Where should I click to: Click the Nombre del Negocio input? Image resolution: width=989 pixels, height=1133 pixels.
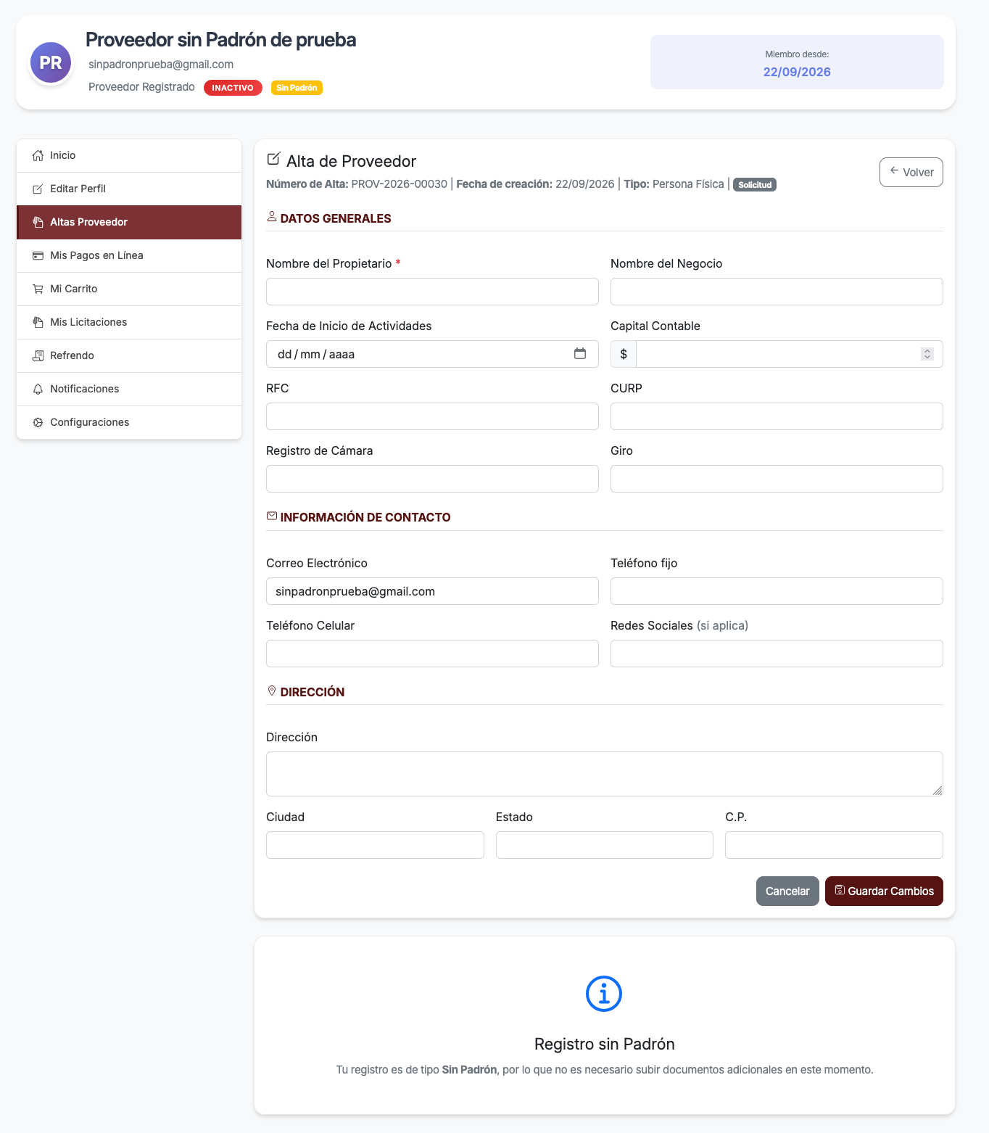pos(777,292)
